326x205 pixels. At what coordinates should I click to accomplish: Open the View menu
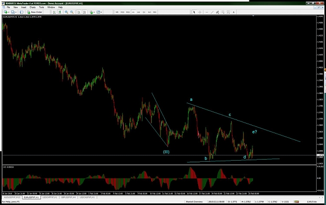pos(16,7)
